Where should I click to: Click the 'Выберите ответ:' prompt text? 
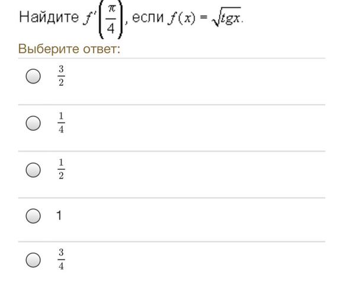click(x=69, y=49)
